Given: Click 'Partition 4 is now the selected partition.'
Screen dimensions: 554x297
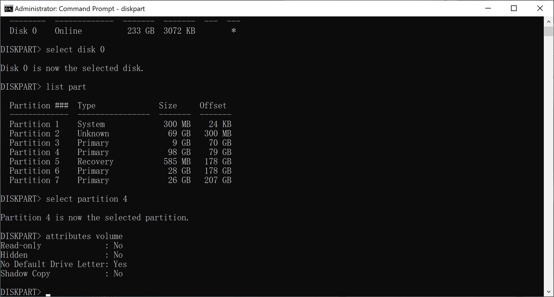Looking at the screenshot, I should pos(95,218).
